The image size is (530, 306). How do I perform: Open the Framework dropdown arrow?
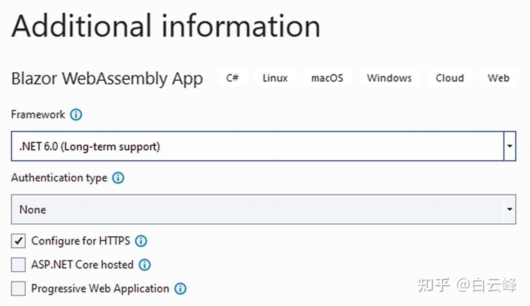pyautogui.click(x=510, y=146)
